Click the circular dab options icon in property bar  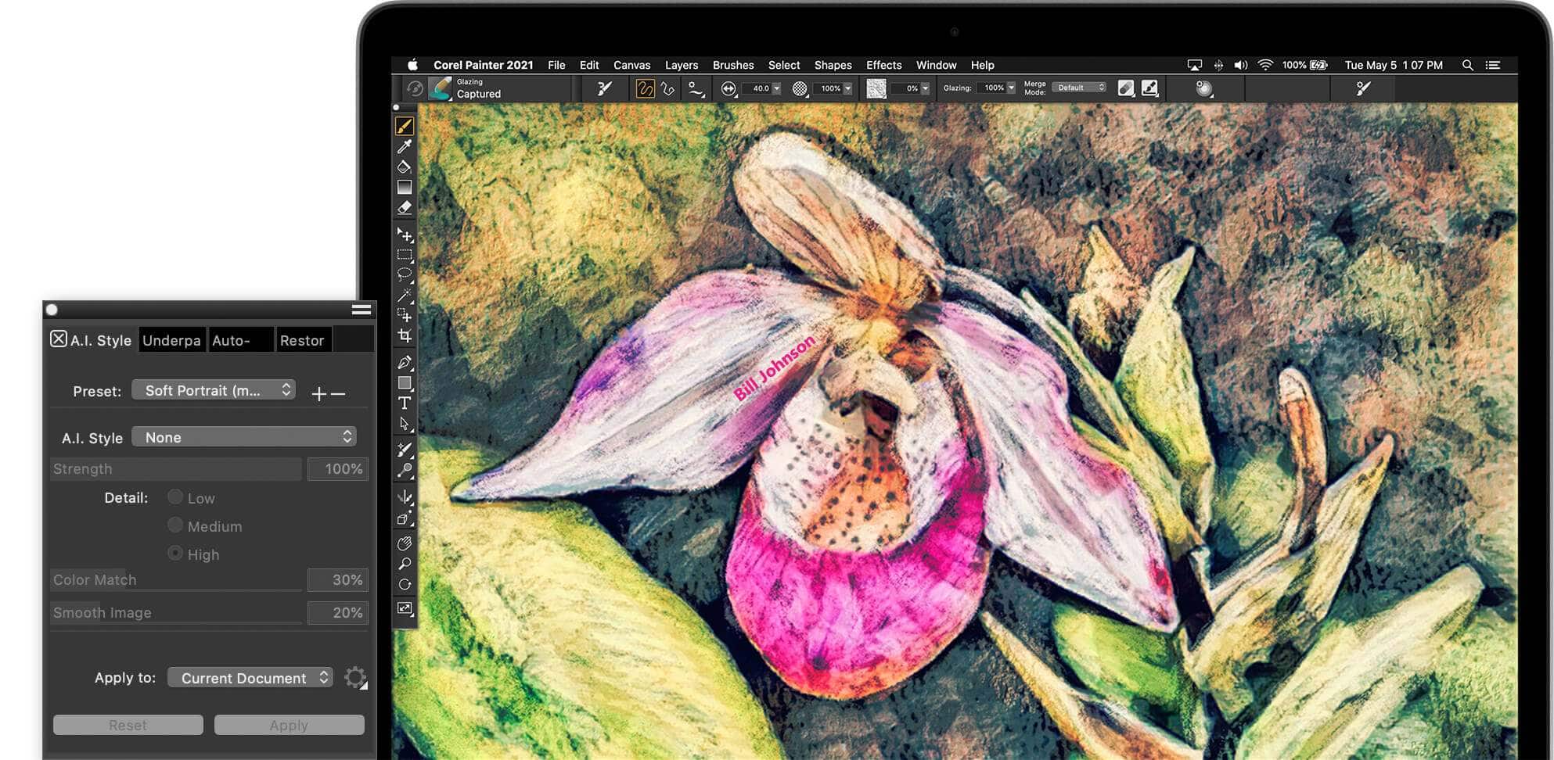coord(1204,88)
